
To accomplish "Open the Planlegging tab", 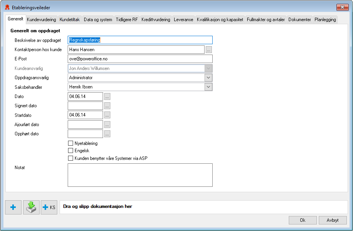I will pyautogui.click(x=325, y=20).
